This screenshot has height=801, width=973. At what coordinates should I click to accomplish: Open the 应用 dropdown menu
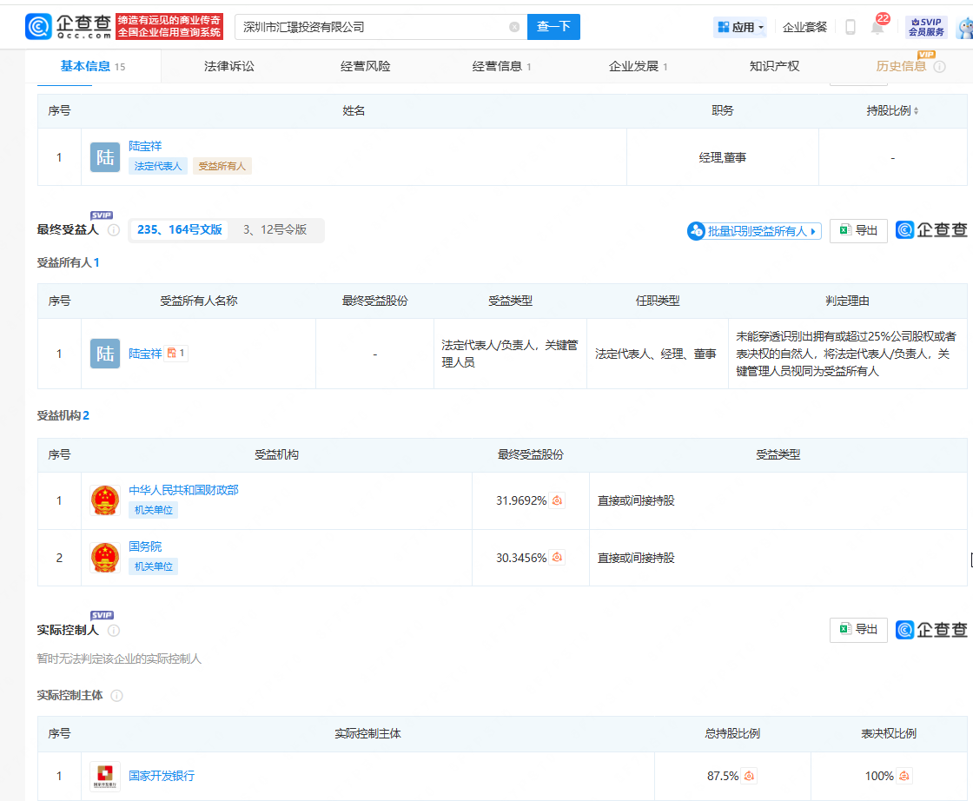(740, 27)
